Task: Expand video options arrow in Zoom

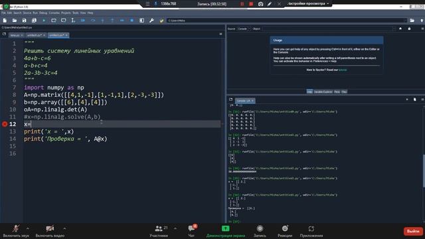Action: [64, 228]
